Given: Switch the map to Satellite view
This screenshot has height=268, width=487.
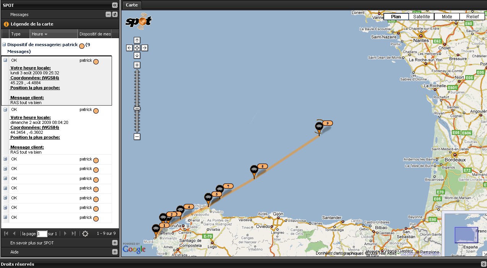Looking at the screenshot, I should 422,17.
